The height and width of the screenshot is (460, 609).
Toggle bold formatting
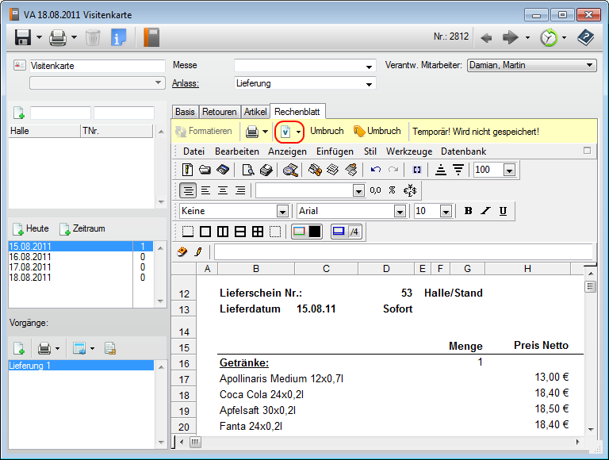point(468,211)
